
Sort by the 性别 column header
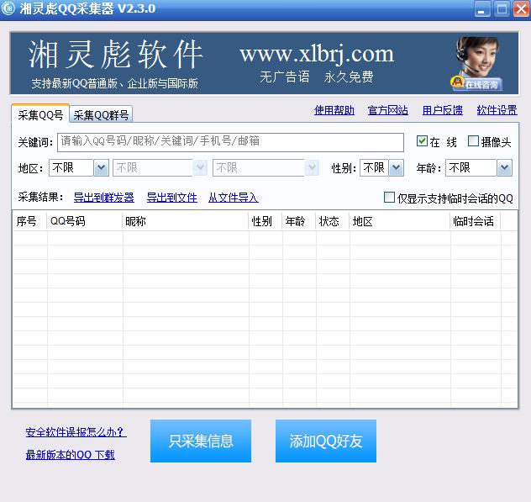click(265, 221)
